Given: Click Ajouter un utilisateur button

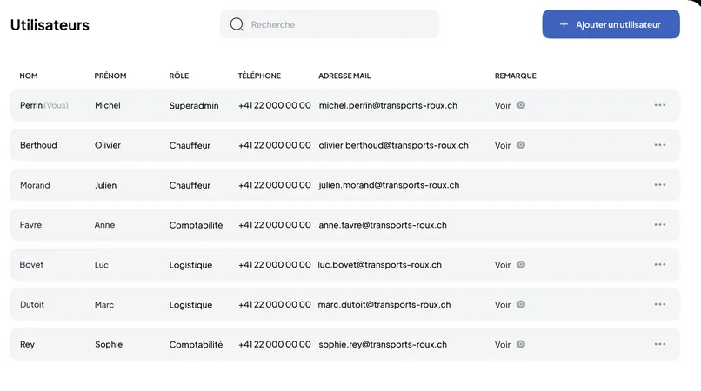Looking at the screenshot, I should coord(611,24).
